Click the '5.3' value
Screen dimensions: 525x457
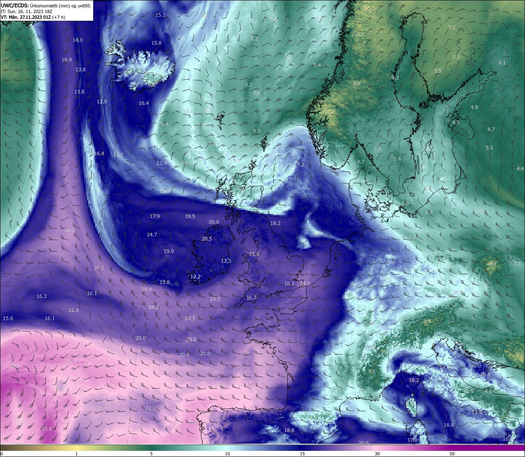click(x=249, y=85)
